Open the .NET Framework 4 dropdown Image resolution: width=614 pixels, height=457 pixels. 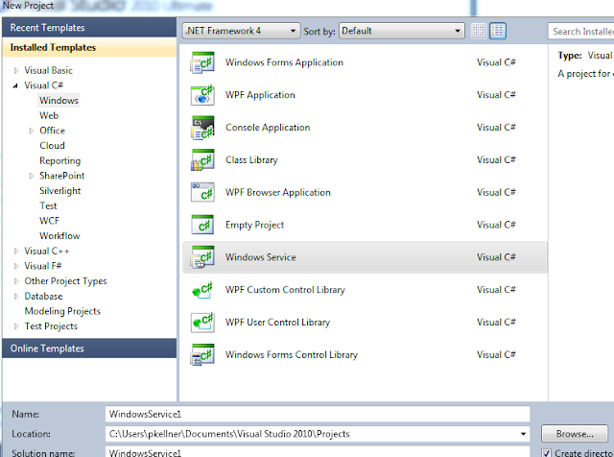(x=241, y=31)
